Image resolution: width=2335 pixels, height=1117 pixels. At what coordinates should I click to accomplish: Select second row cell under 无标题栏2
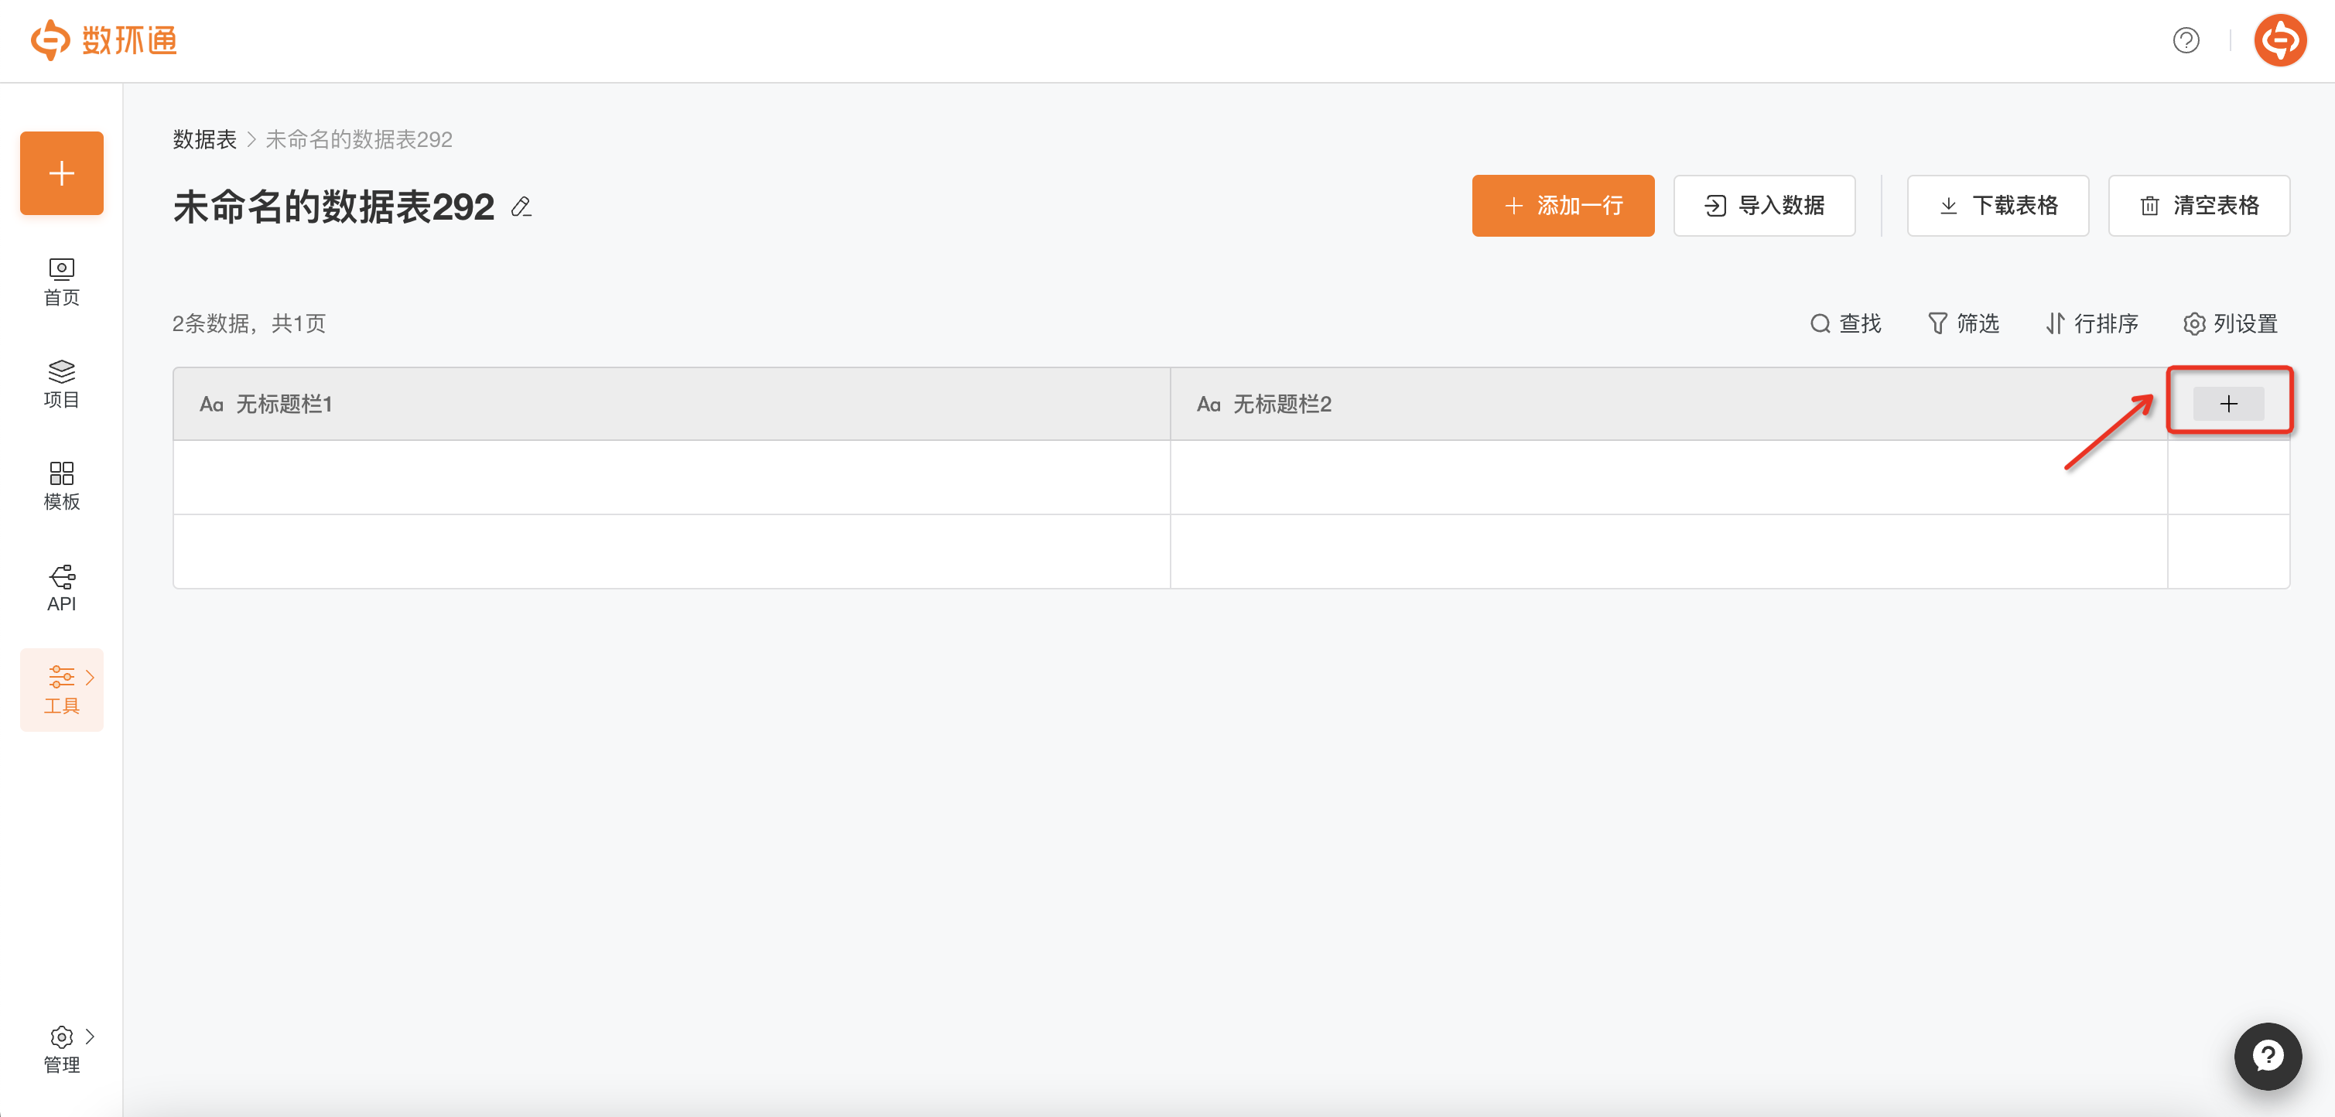click(x=1669, y=552)
